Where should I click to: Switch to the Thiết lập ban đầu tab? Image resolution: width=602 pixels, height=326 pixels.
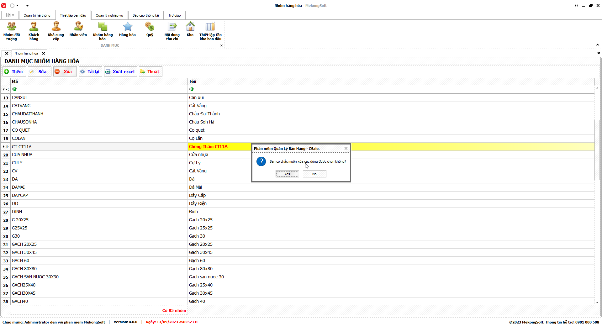[x=73, y=15]
